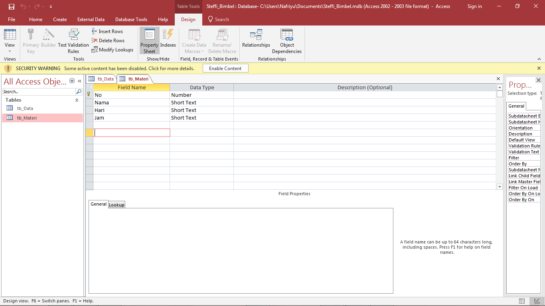
Task: Open navigation pane category dropdown
Action: 72,81
